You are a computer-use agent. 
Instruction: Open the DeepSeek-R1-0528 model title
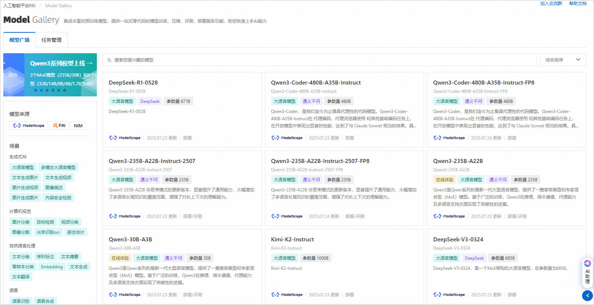[x=133, y=82]
